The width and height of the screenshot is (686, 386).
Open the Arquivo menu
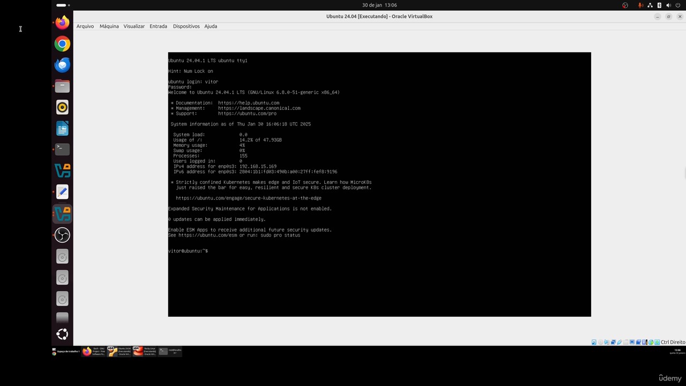click(x=85, y=26)
